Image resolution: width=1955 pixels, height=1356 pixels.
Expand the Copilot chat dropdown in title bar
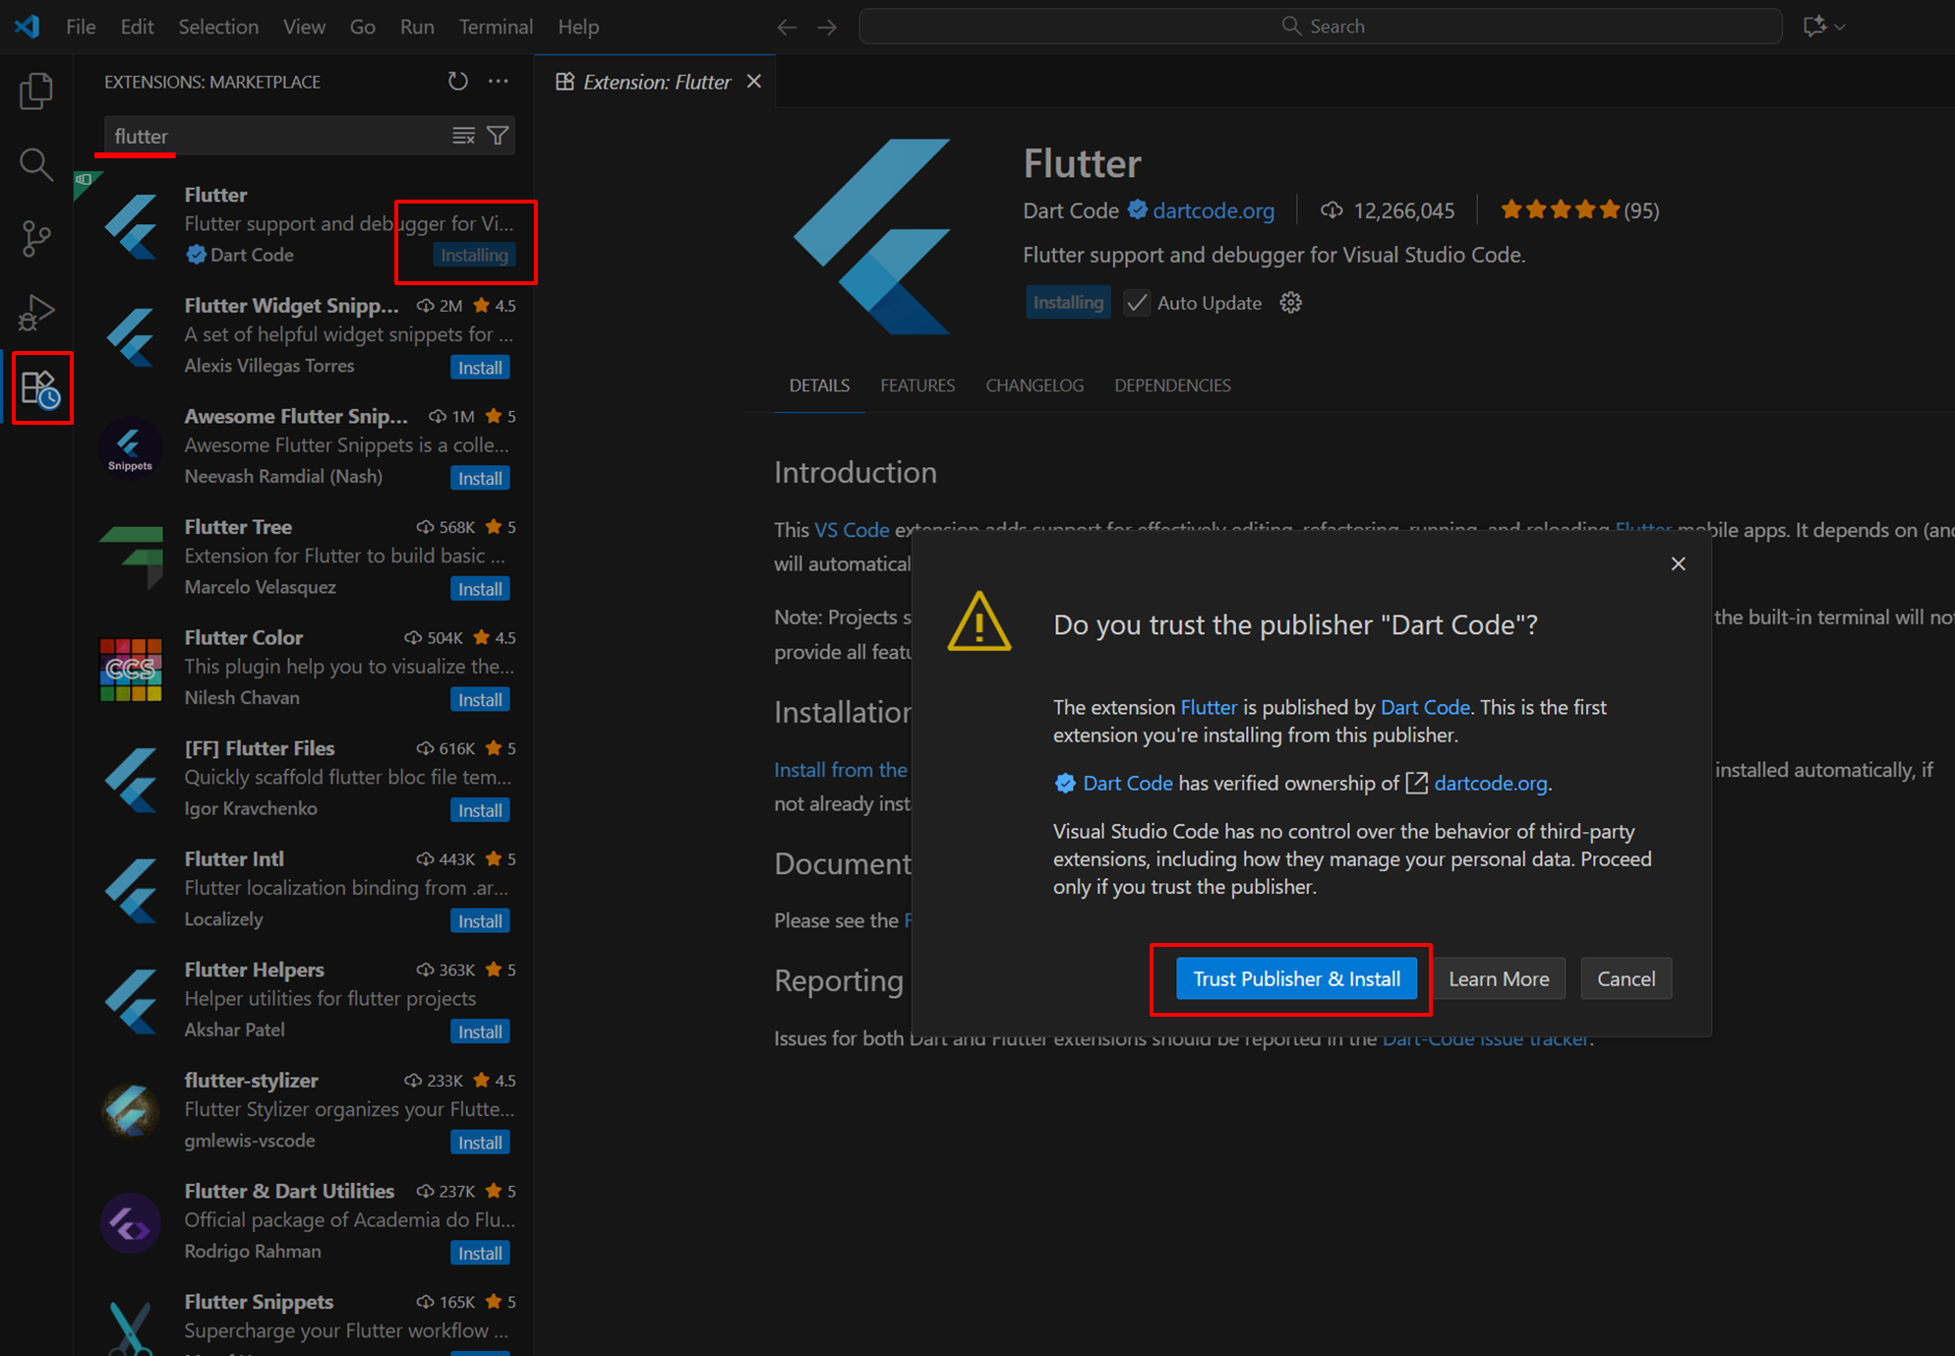pos(1840,27)
